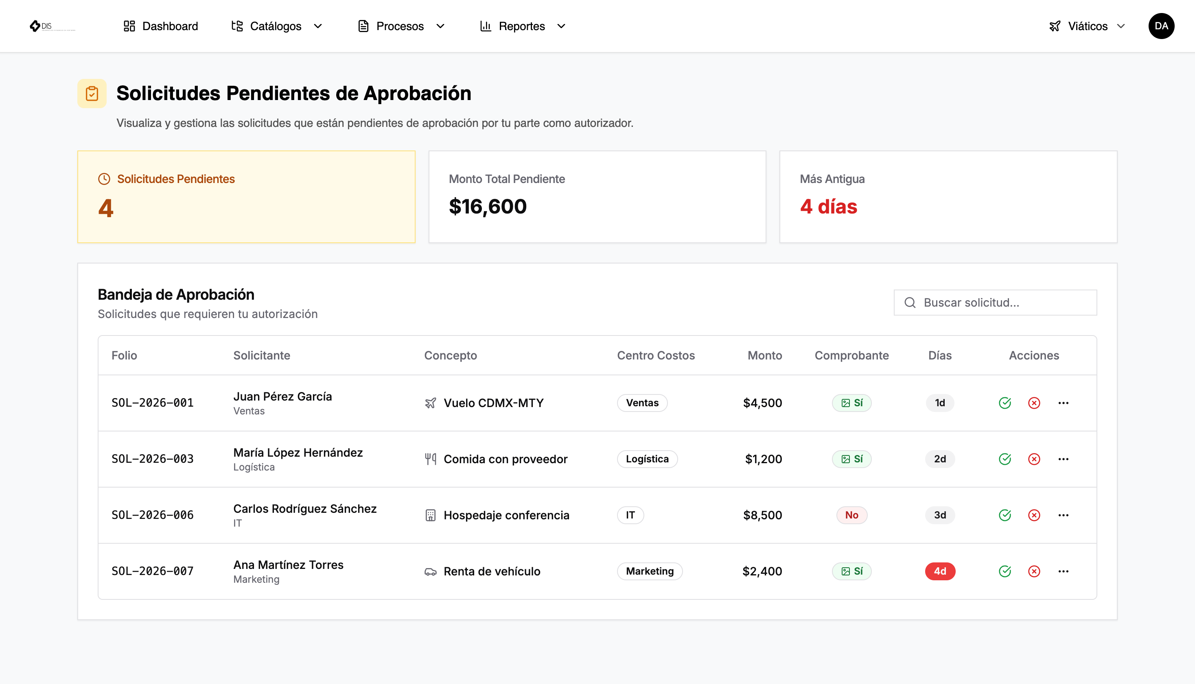Click the DIS logo in header
This screenshot has height=684, width=1195.
coord(52,26)
